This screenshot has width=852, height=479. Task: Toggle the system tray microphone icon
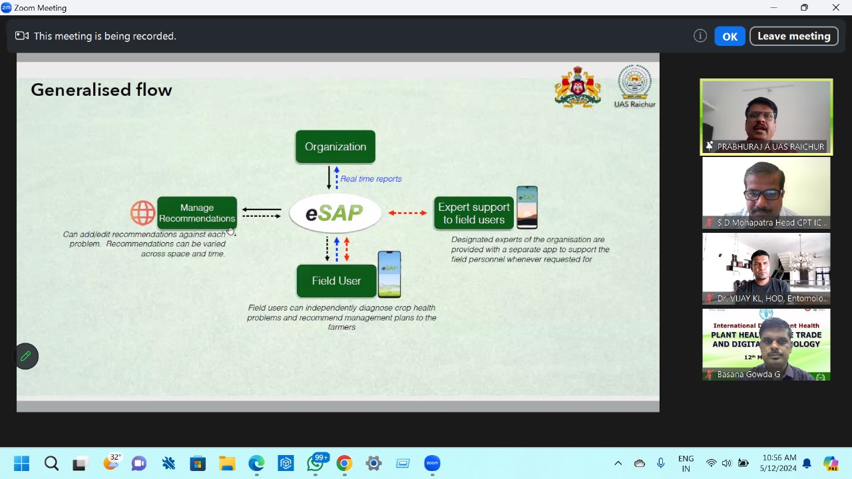tap(660, 464)
